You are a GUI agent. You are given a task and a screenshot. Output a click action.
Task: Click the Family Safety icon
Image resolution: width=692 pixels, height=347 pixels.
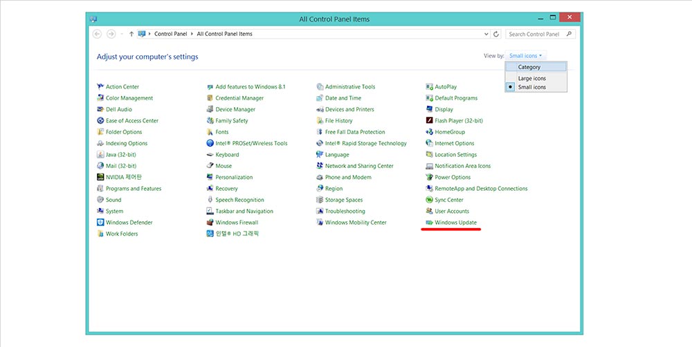pyautogui.click(x=210, y=120)
